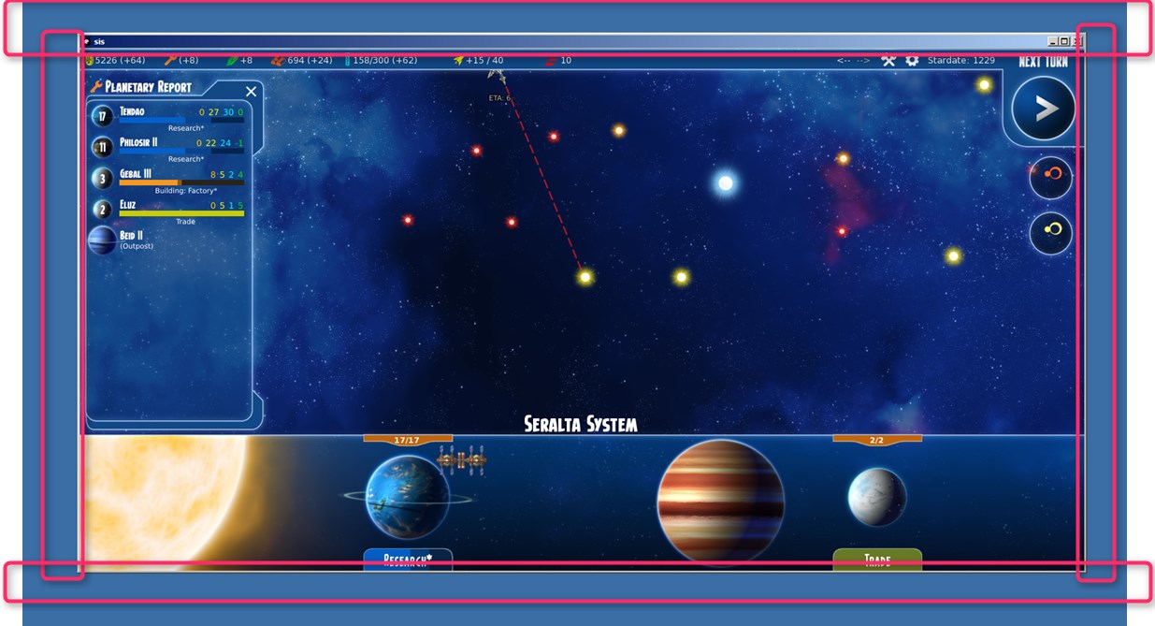This screenshot has width=1155, height=626.
Task: Select the blue ringed Earth-like planet
Action: [x=408, y=497]
